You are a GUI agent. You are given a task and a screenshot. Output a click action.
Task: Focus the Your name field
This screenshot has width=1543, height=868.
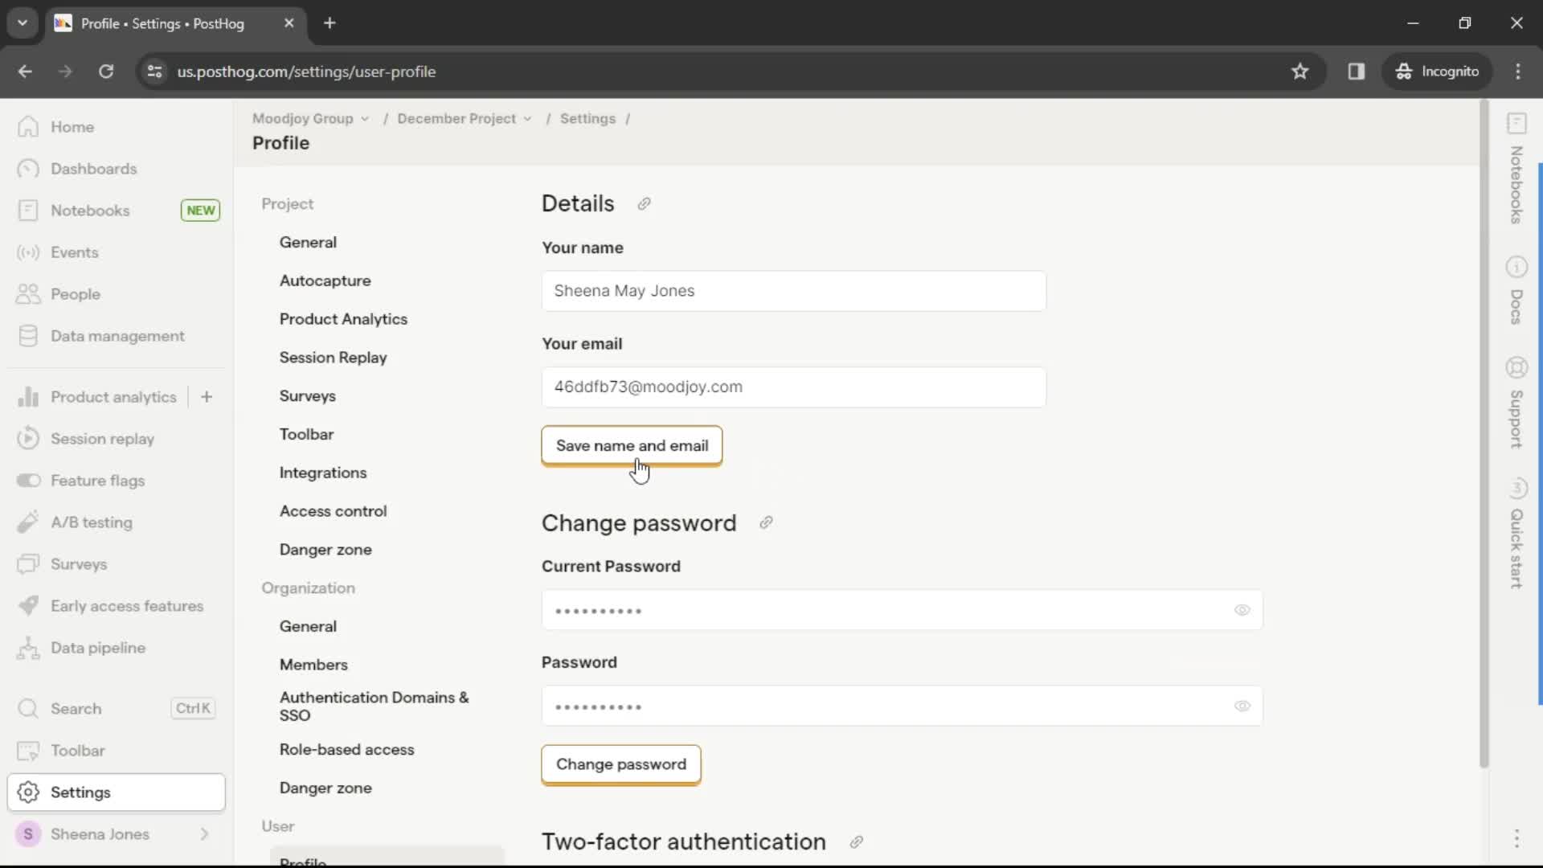pyautogui.click(x=794, y=291)
